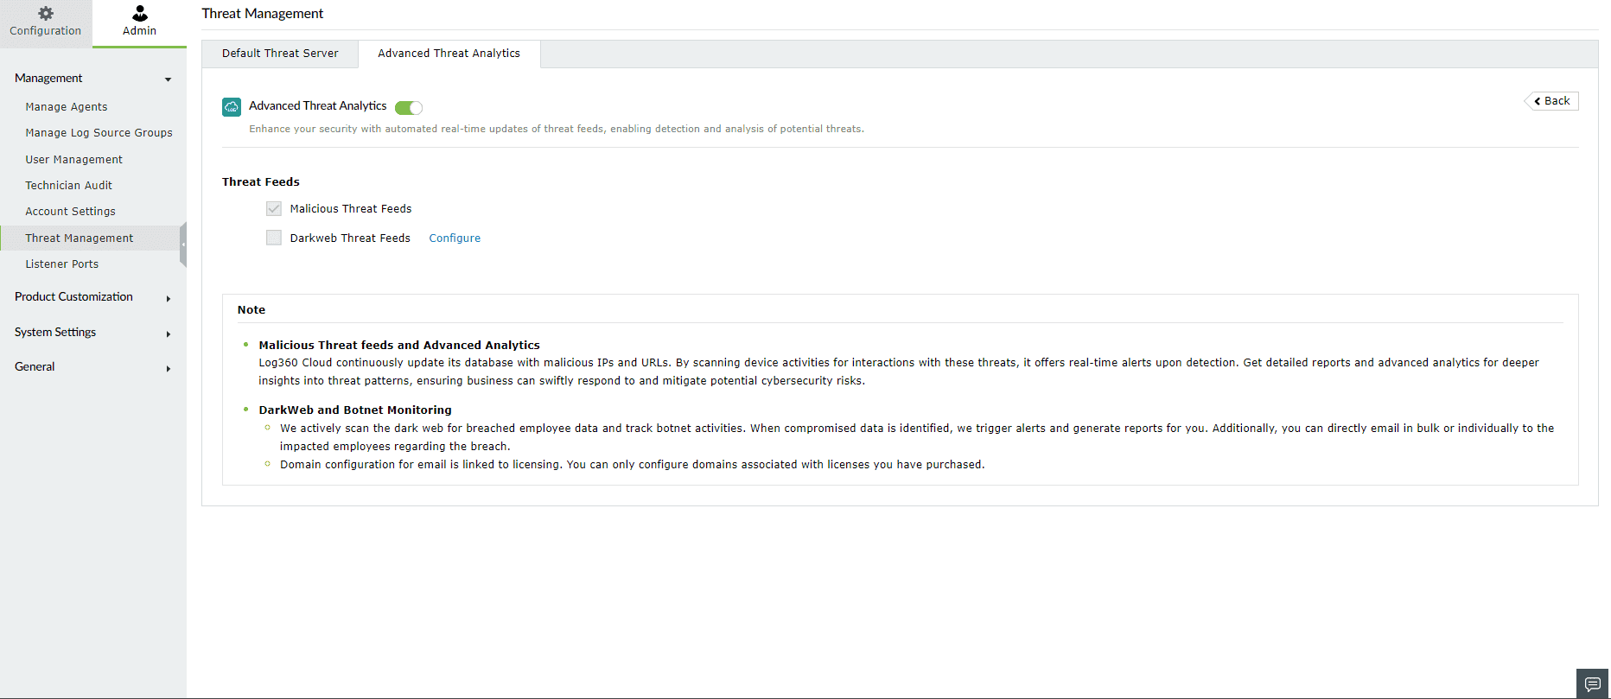This screenshot has width=1611, height=699.
Task: Click the Admin user icon
Action: pyautogui.click(x=139, y=14)
